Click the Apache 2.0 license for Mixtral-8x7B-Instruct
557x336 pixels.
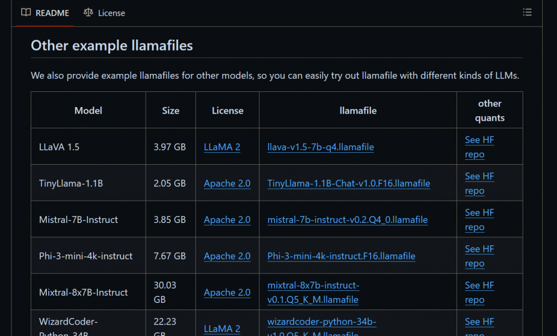(227, 292)
